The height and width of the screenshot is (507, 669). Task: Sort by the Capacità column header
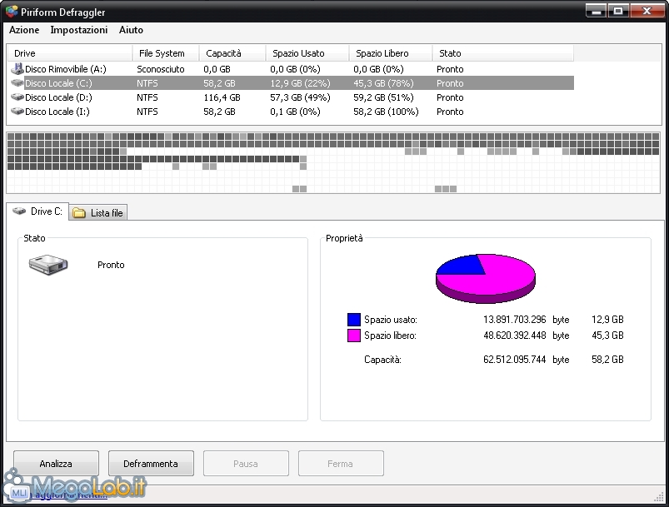tap(232, 53)
